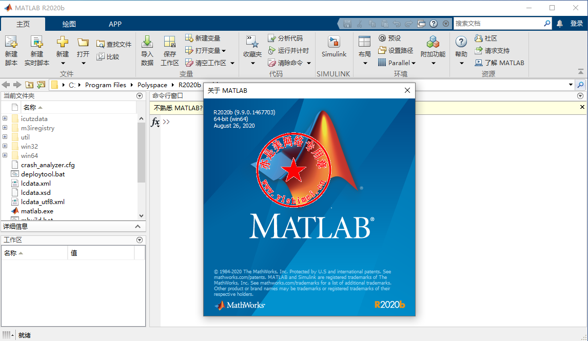Go back in folder history

[6, 85]
